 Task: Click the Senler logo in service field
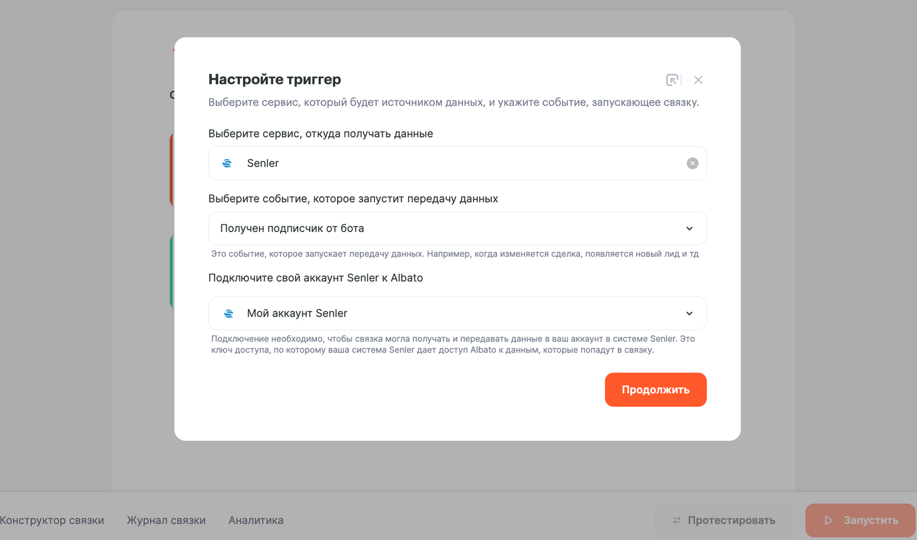click(x=227, y=163)
